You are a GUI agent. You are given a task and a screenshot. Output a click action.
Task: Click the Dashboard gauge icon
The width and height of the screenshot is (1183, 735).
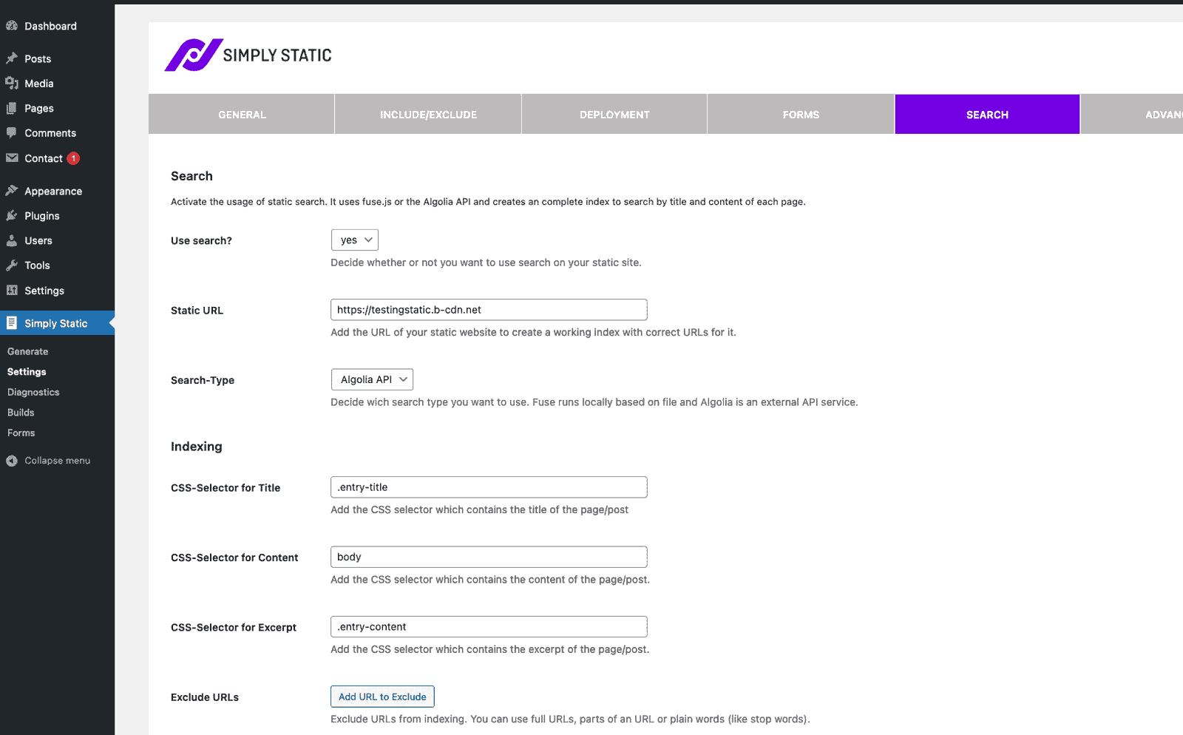(12, 26)
